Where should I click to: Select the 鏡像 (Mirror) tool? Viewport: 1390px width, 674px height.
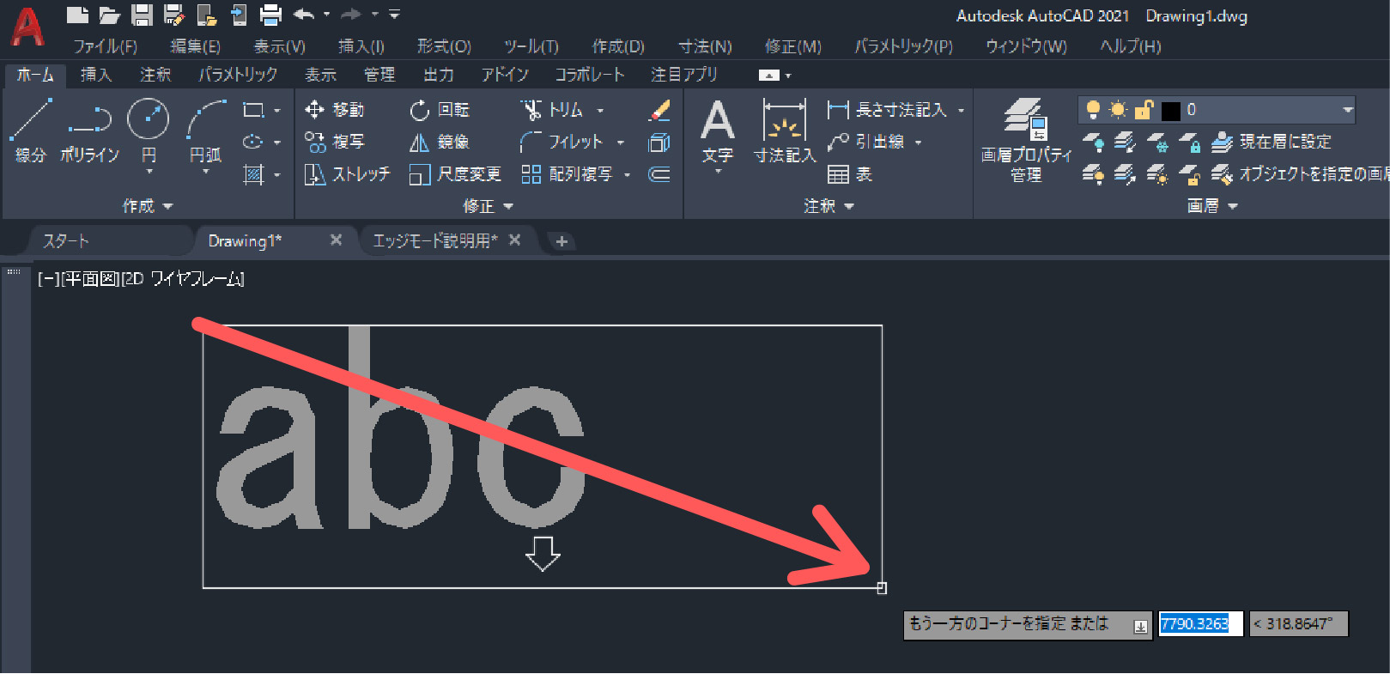tap(440, 143)
